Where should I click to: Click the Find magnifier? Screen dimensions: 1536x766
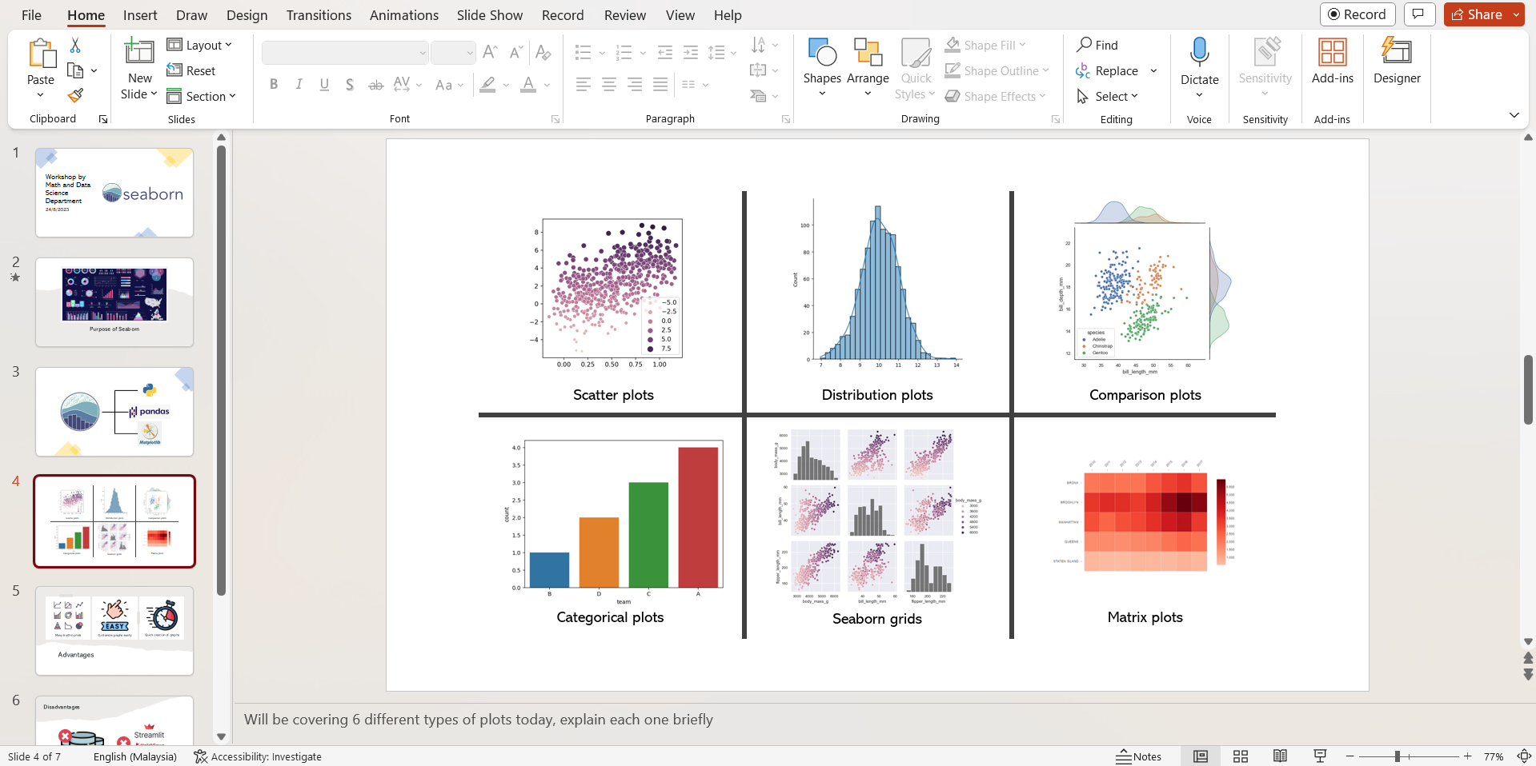point(1085,45)
